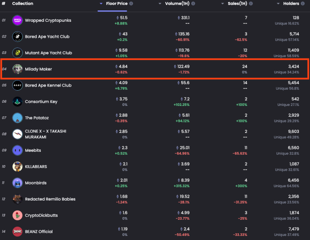Click the info icon next to Holders
The height and width of the screenshot is (240, 310).
303,4
